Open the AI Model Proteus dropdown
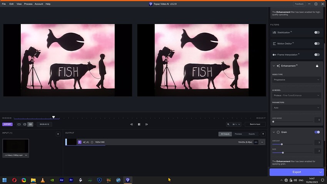Screen dimensions: 327x184 pos(296,95)
